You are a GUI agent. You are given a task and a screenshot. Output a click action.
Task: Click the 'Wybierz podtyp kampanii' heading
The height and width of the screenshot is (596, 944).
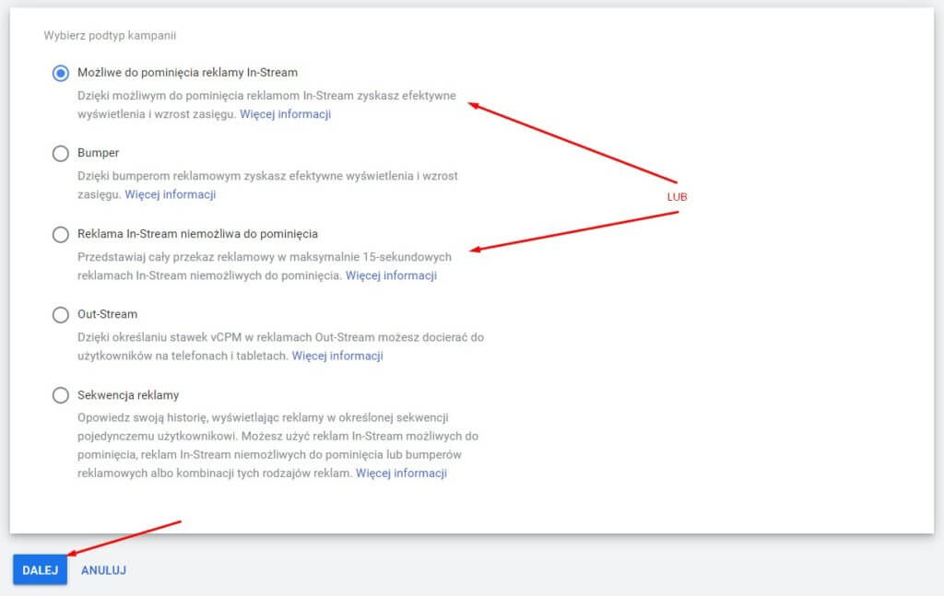110,36
